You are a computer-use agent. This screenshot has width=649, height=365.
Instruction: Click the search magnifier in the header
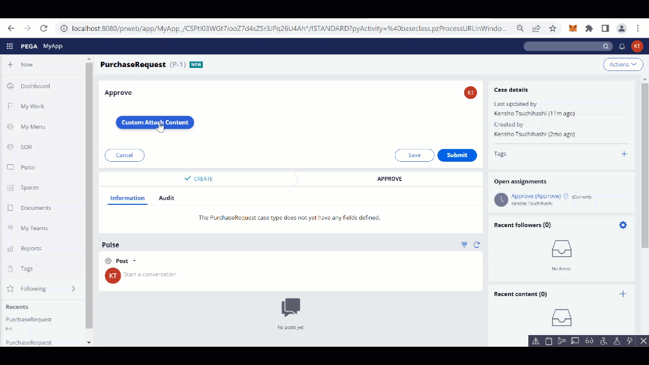click(x=606, y=46)
